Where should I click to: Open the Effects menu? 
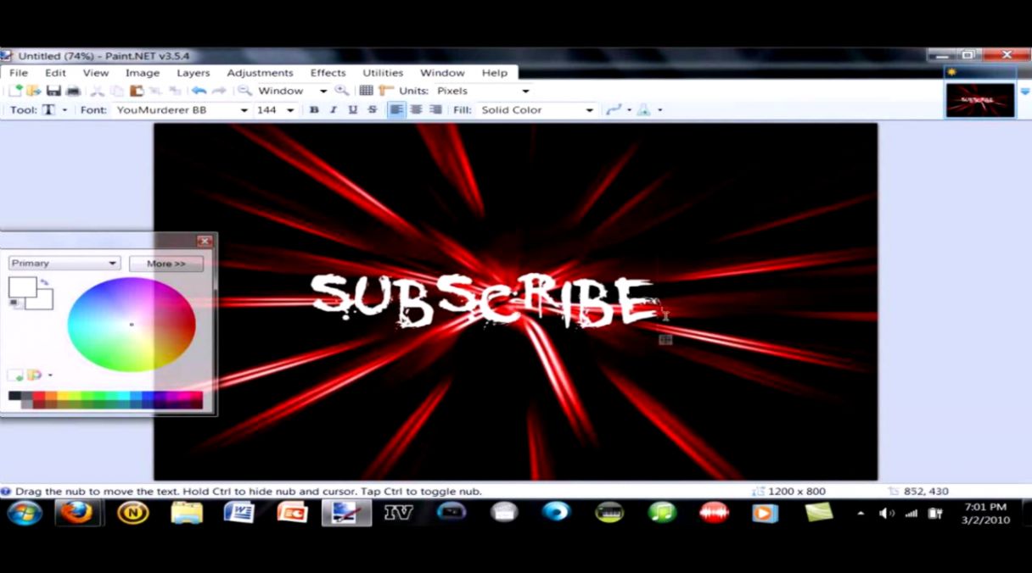tap(328, 73)
